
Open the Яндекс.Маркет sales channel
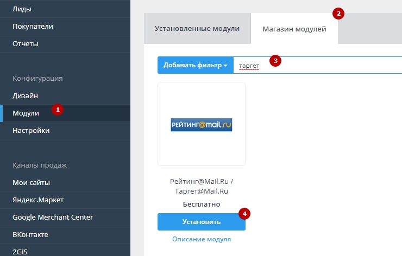[x=38, y=200]
